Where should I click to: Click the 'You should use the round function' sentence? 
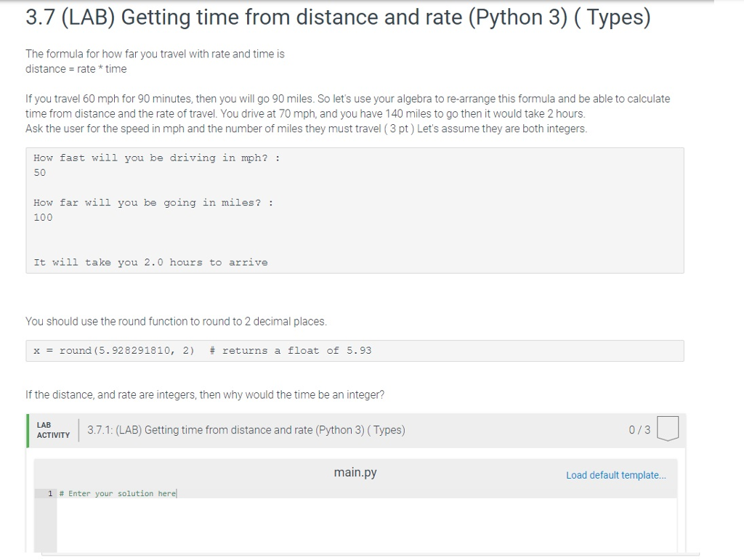[x=176, y=321]
